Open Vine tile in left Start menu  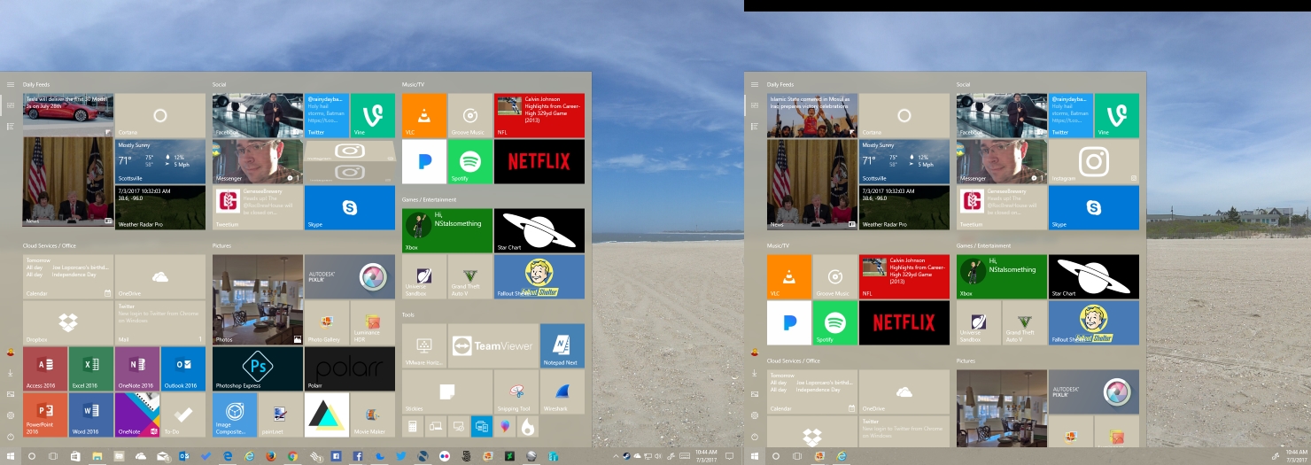tap(373, 115)
